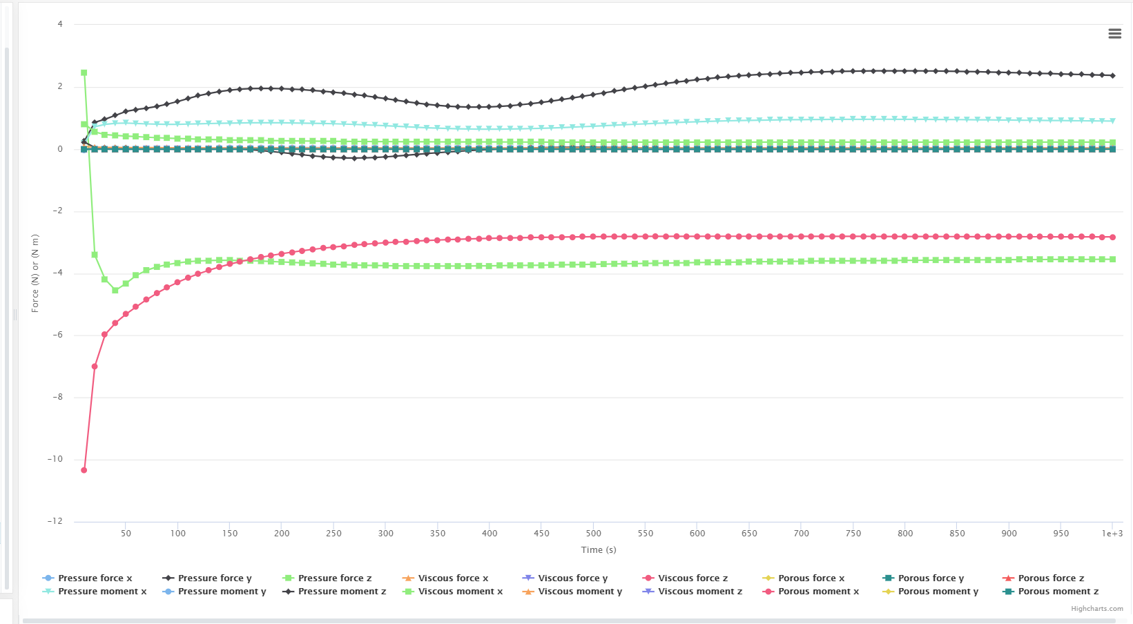
Task: Toggle the Viscous moment x series label
Action: (461, 592)
